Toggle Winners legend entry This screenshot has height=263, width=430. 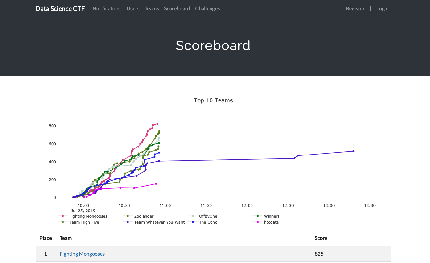(x=266, y=216)
